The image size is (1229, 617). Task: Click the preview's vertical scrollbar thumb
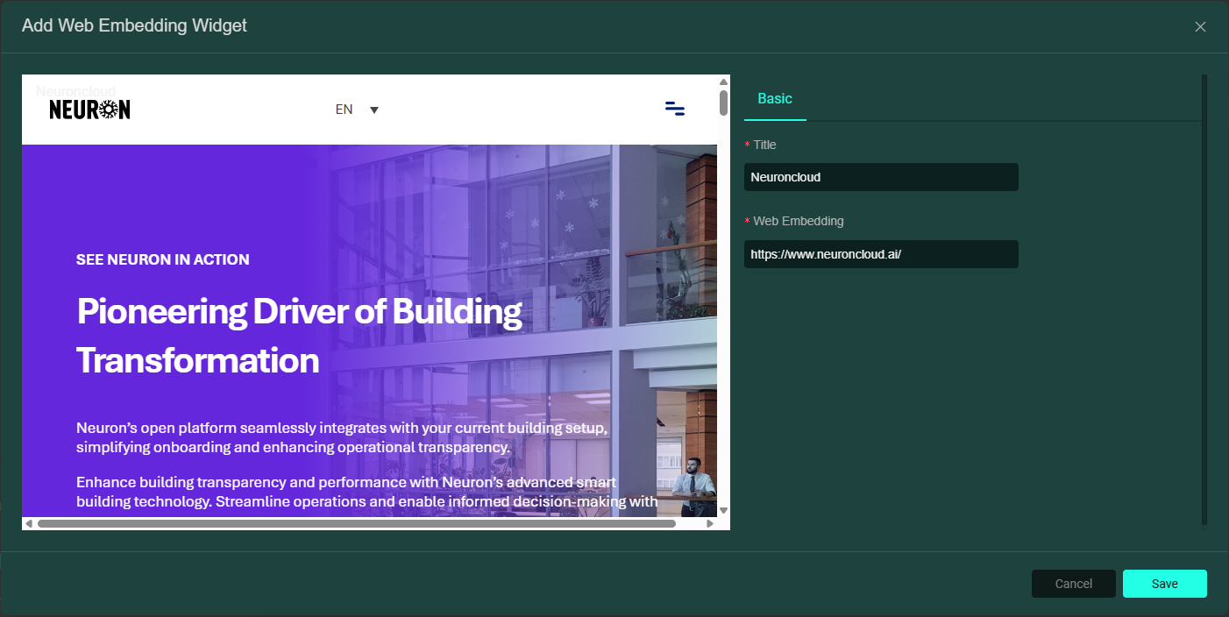tap(723, 103)
